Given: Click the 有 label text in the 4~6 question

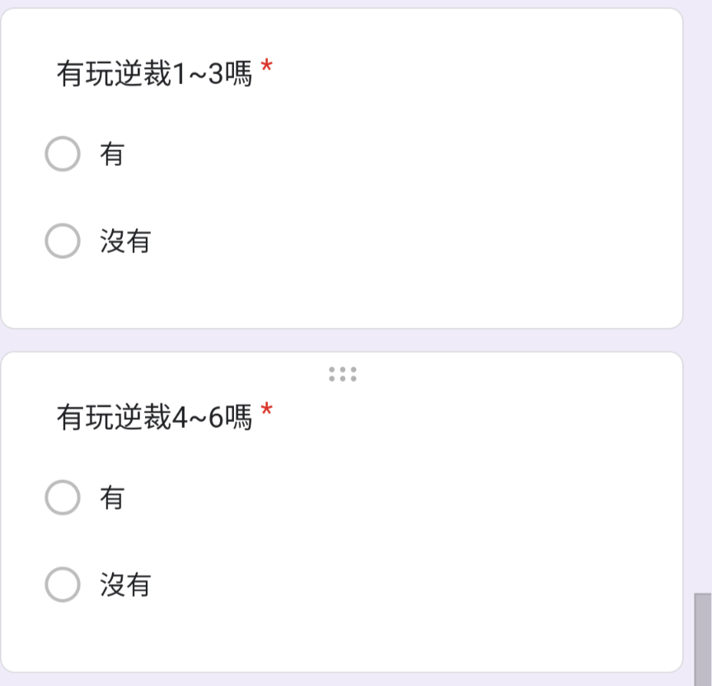Looking at the screenshot, I should (112, 497).
